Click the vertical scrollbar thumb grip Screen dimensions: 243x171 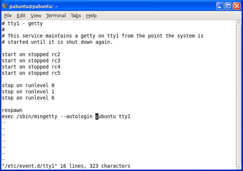[239, 95]
